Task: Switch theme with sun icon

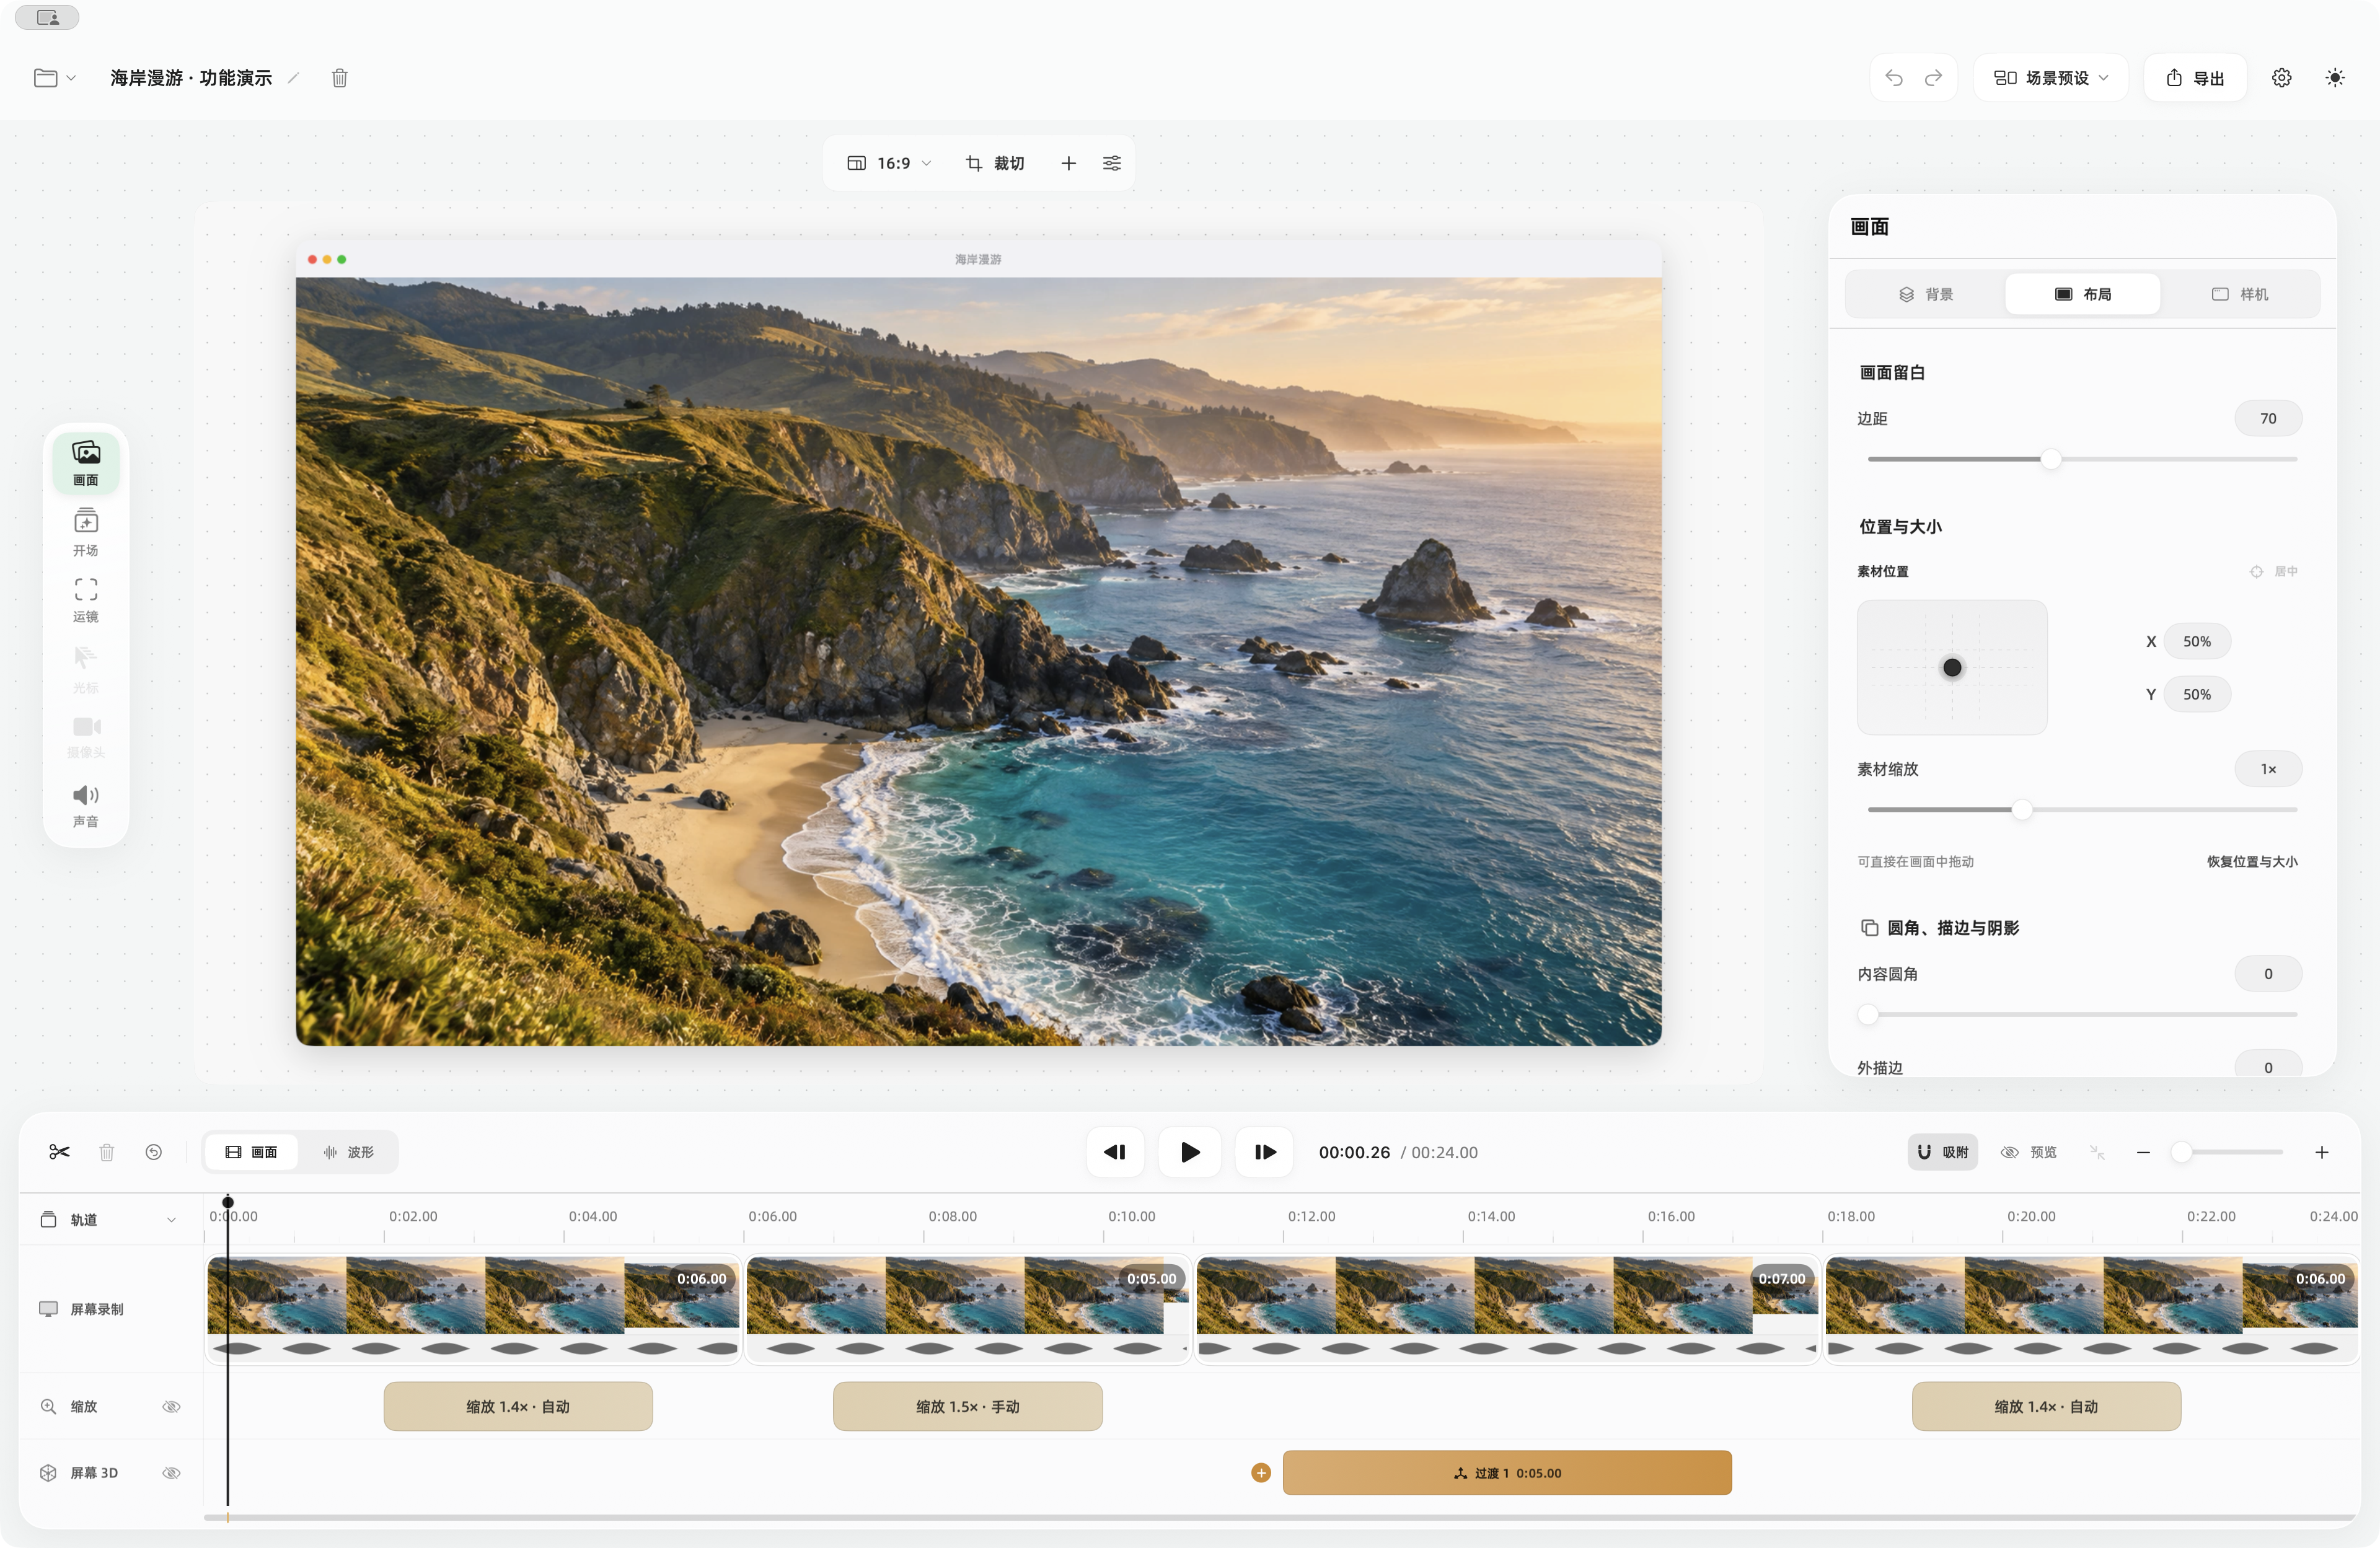Action: tap(2335, 78)
